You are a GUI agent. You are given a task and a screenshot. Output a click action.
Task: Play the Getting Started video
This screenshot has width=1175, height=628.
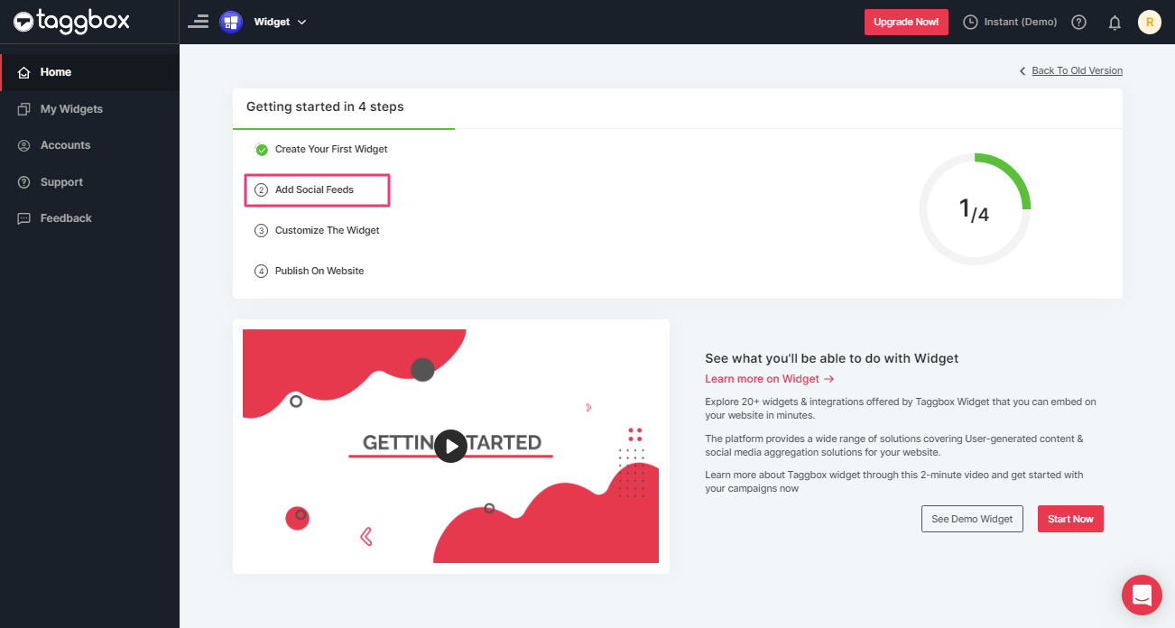450,446
